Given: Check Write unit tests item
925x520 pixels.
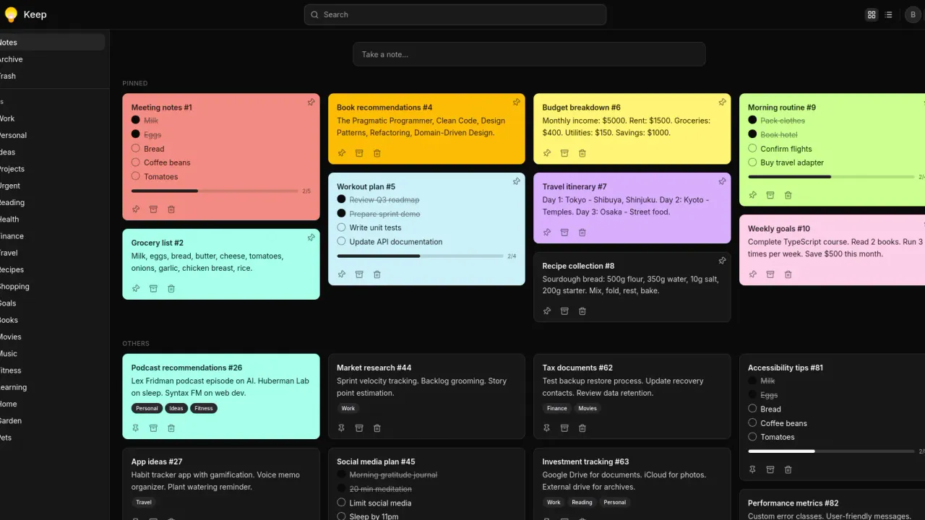Looking at the screenshot, I should [341, 227].
